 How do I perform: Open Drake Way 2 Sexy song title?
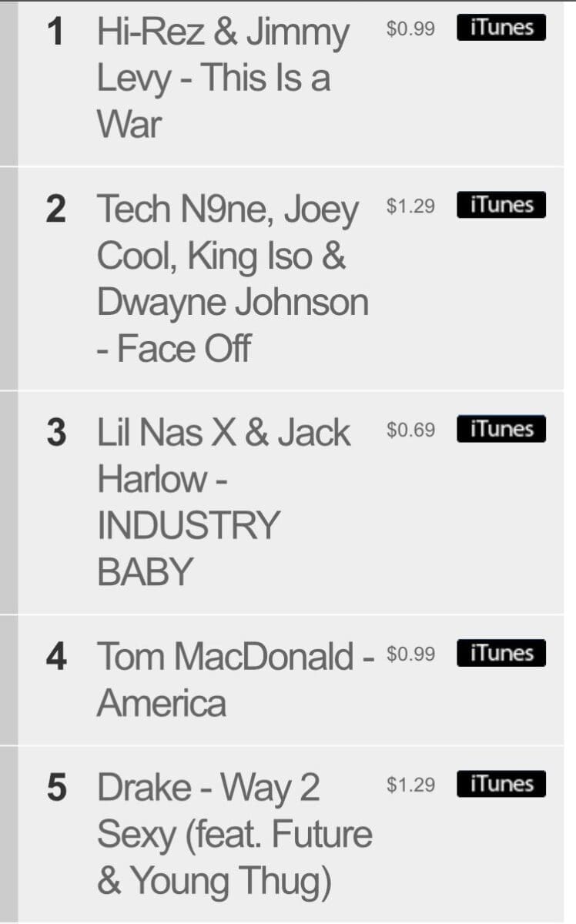click(x=234, y=834)
